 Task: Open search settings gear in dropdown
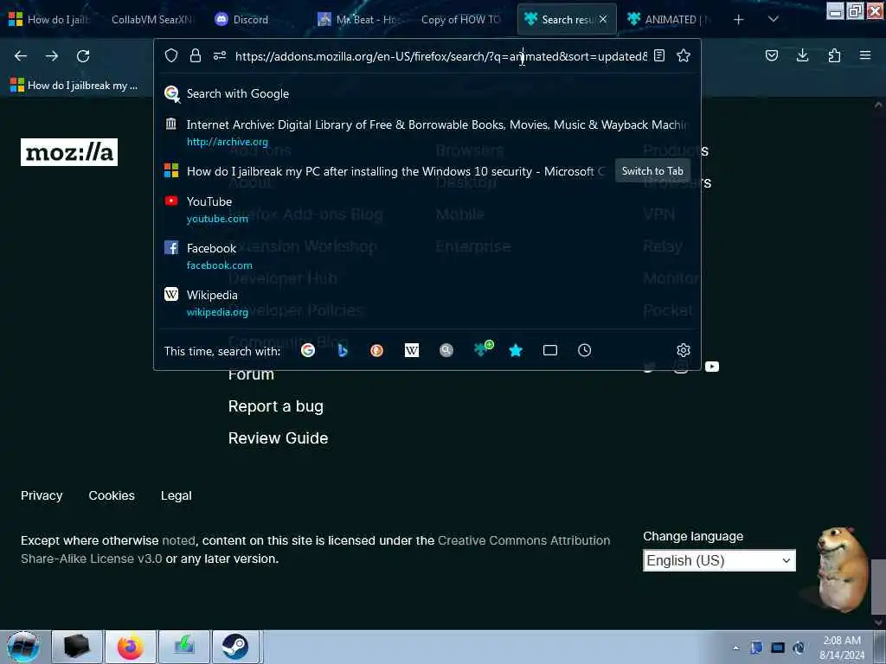(x=684, y=351)
